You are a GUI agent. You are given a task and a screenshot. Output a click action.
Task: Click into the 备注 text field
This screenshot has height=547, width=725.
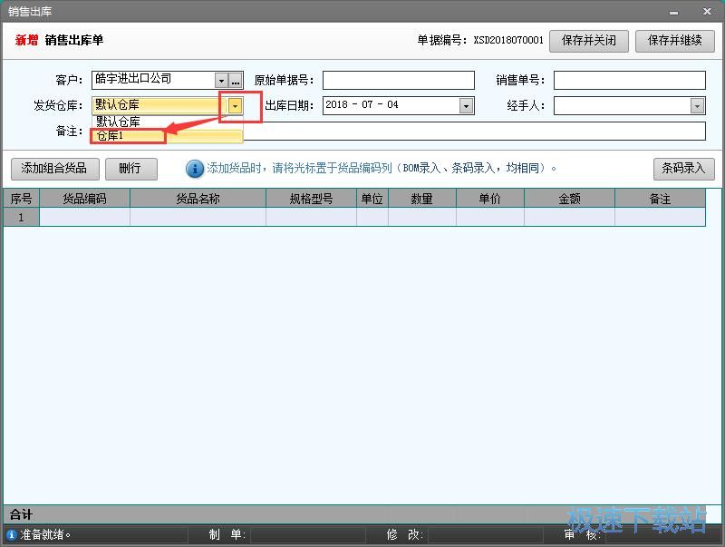pos(474,131)
